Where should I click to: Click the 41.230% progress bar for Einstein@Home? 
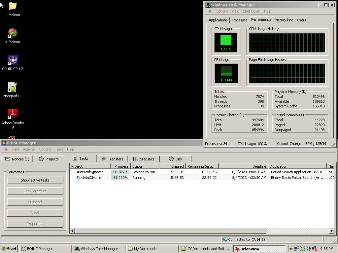(x=121, y=178)
